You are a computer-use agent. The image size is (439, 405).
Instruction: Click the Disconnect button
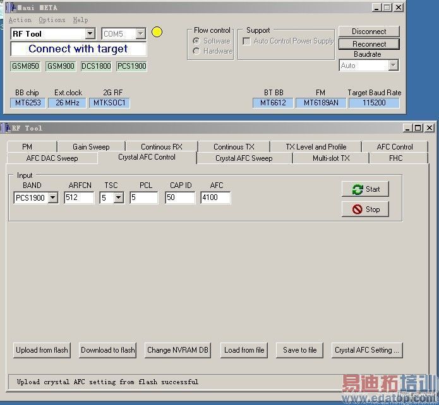[369, 32]
